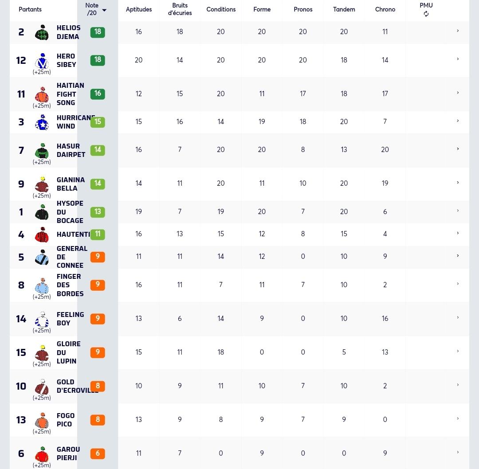Click Fogo Pico's orange and grey silk
The height and width of the screenshot is (469, 479).
pyautogui.click(x=42, y=420)
